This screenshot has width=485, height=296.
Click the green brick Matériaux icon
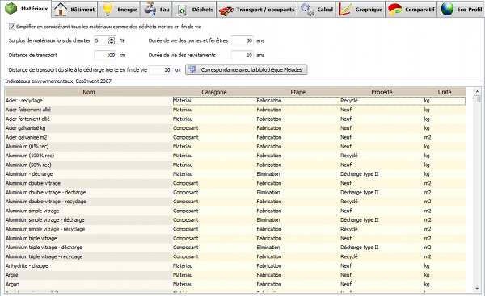(11, 9)
